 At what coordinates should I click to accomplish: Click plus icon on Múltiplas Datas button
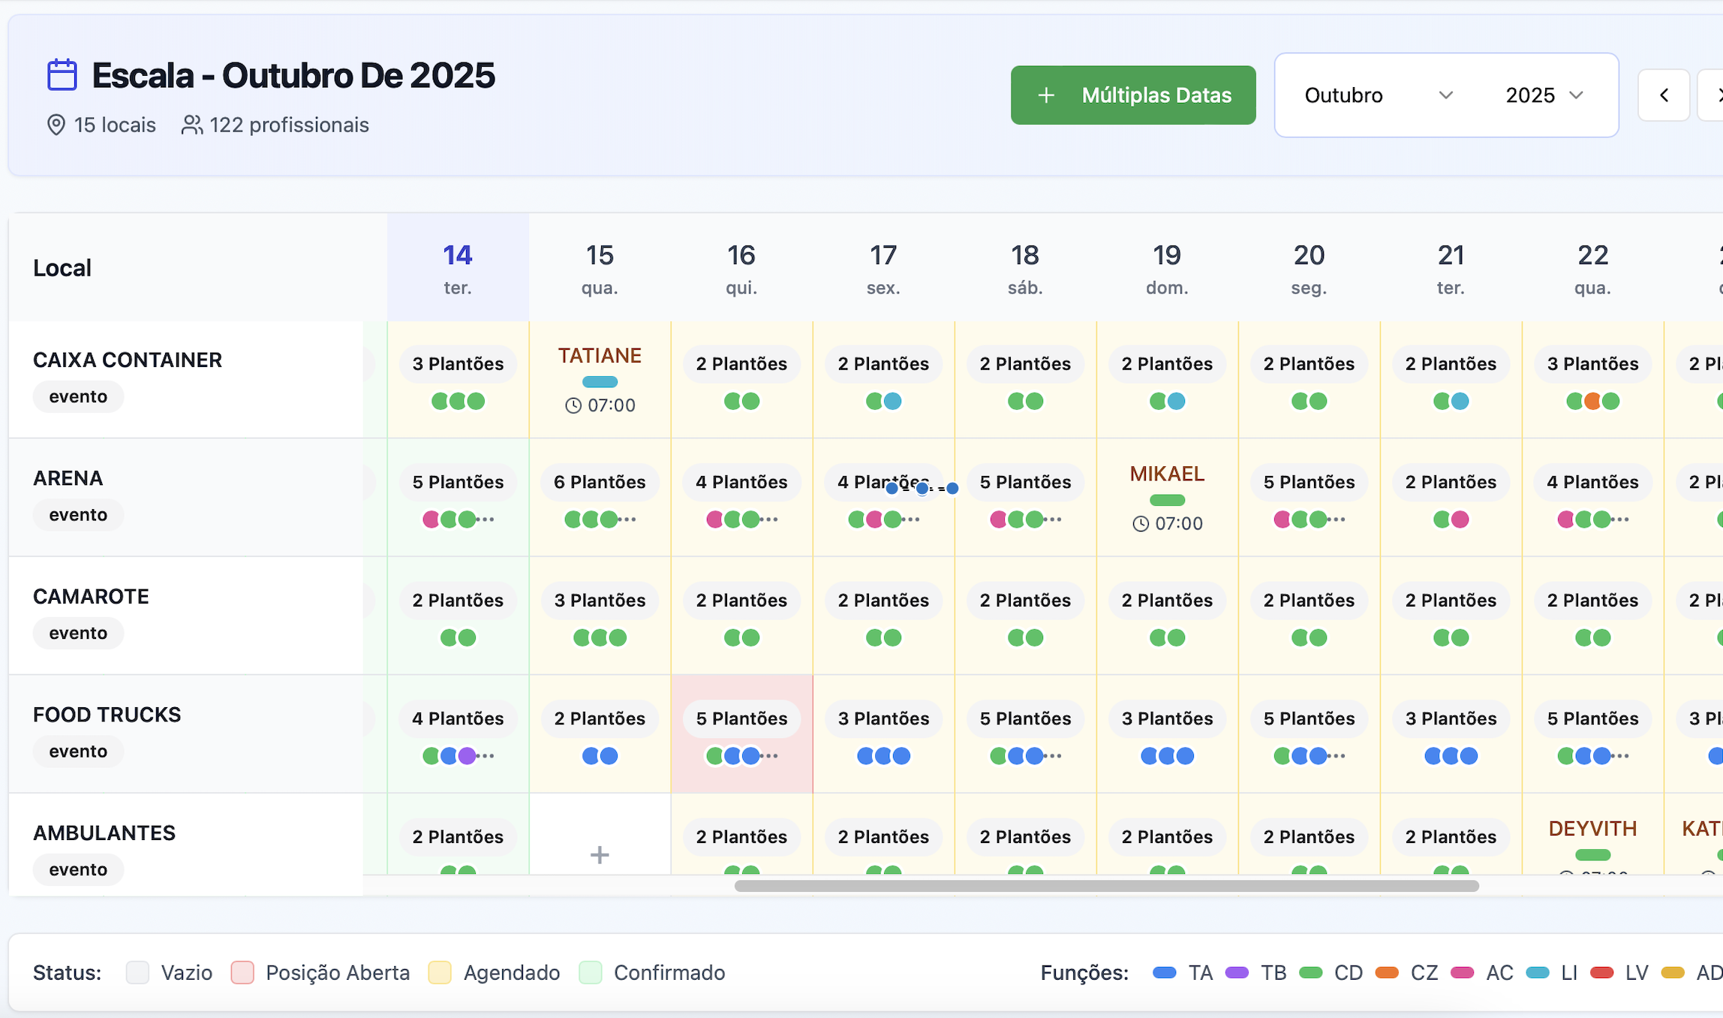point(1046,95)
